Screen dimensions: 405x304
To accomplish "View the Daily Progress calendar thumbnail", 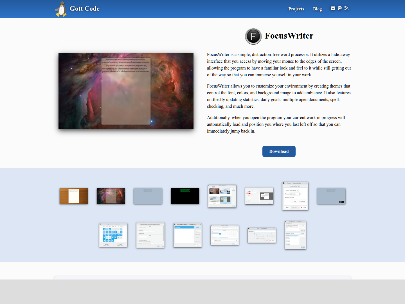I will pyautogui.click(x=113, y=235).
